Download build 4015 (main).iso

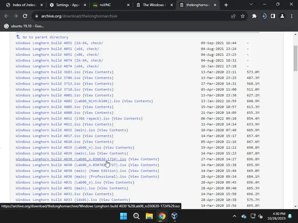(55, 130)
